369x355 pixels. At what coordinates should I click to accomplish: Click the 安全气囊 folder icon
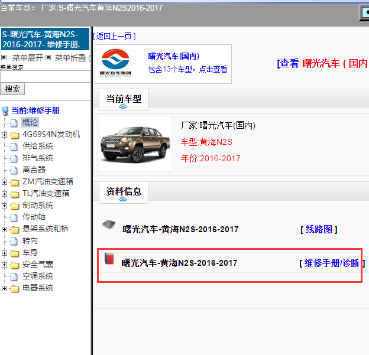coord(15,265)
